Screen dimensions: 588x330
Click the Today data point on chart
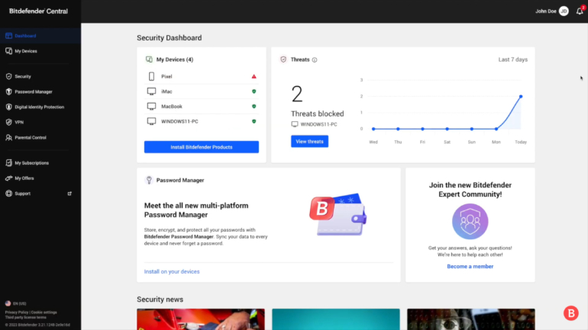521,97
